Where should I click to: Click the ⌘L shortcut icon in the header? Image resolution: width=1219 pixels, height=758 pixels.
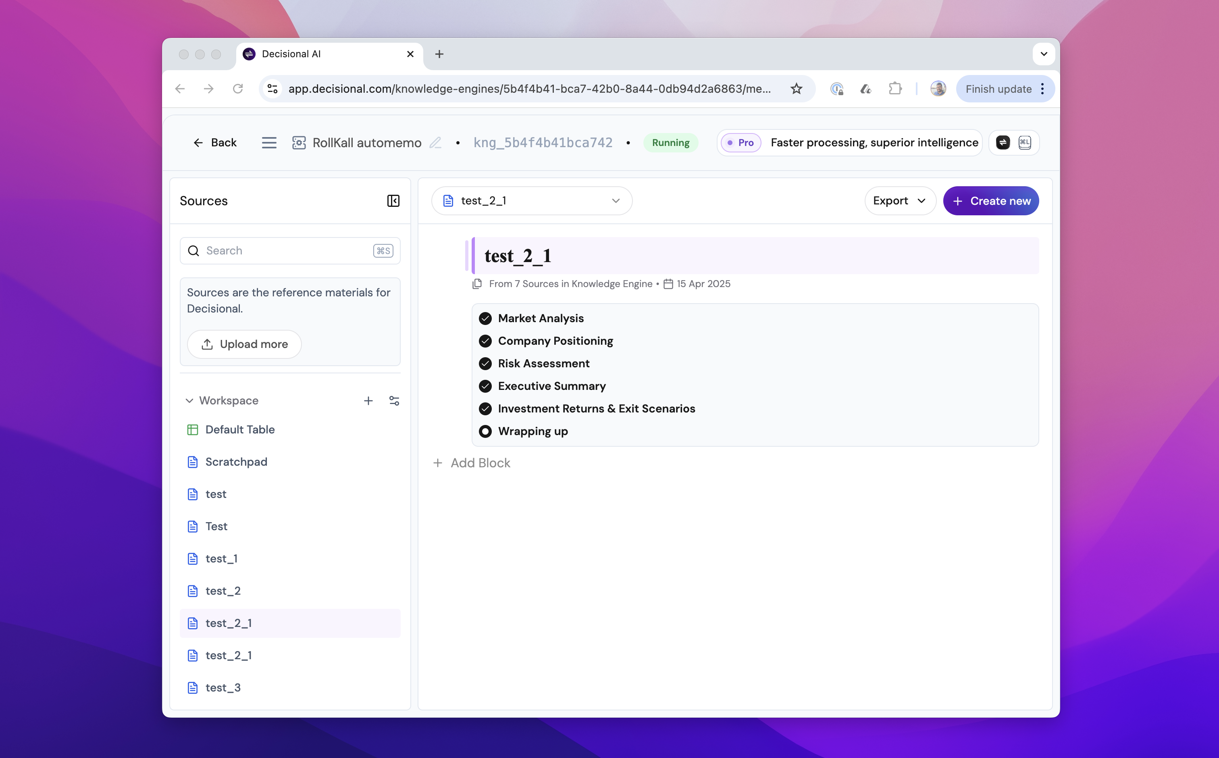coord(1025,143)
